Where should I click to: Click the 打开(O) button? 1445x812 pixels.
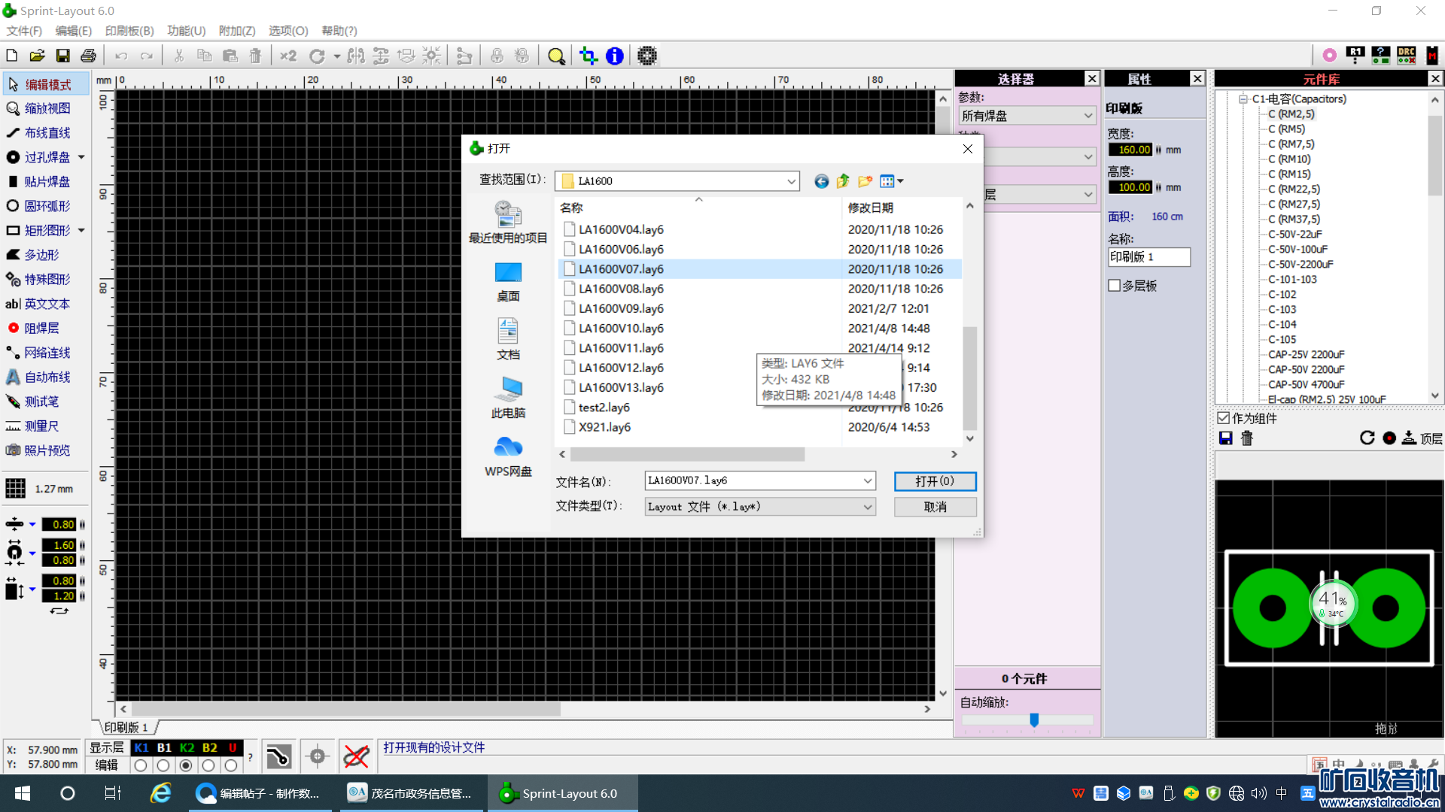click(935, 481)
